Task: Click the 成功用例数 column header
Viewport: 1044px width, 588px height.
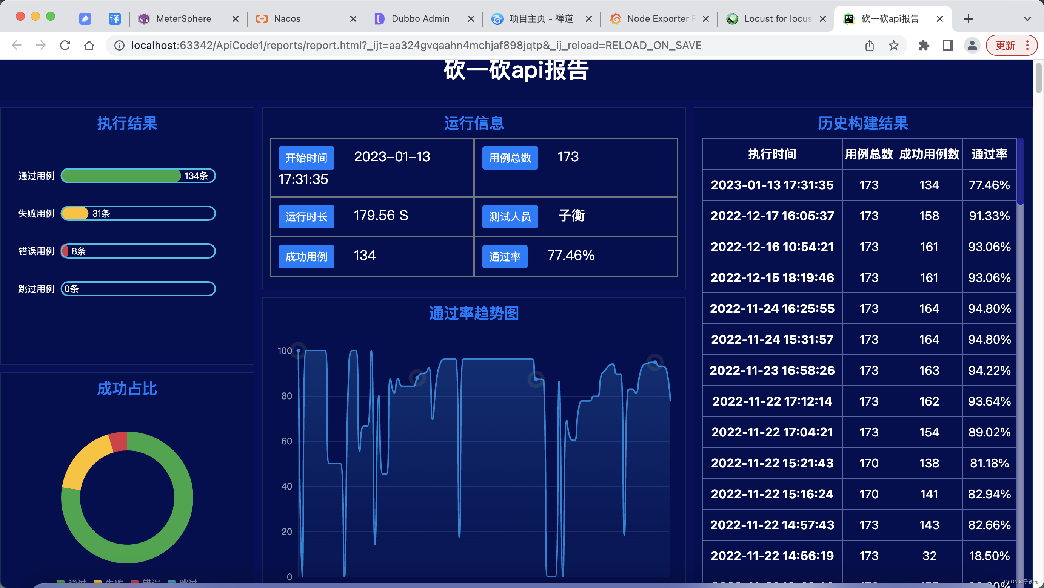Action: tap(929, 154)
